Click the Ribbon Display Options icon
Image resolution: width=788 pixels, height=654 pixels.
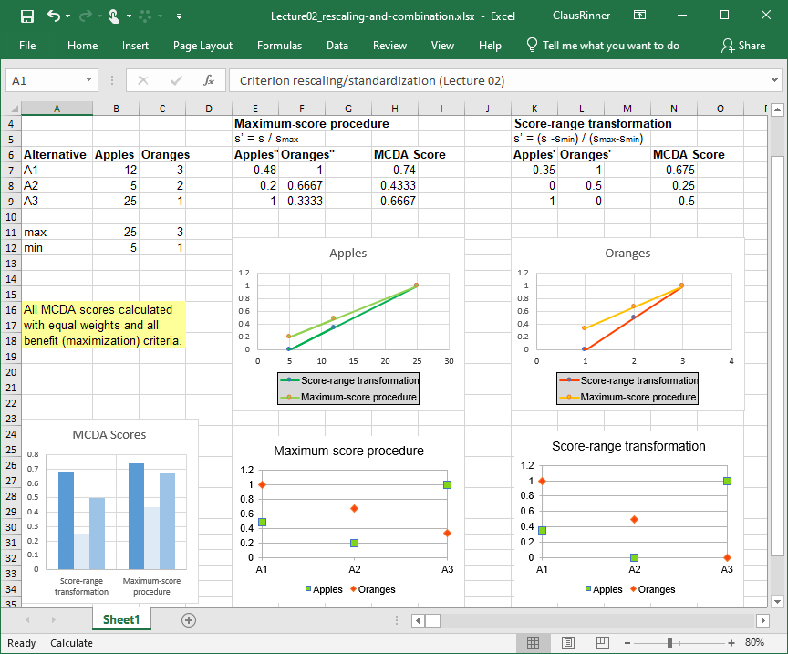point(639,16)
